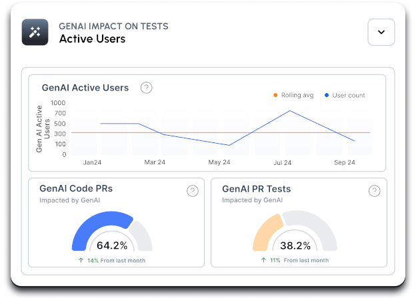Click the Active Users heading
This screenshot has width=416, height=298.
pyautogui.click(x=92, y=39)
